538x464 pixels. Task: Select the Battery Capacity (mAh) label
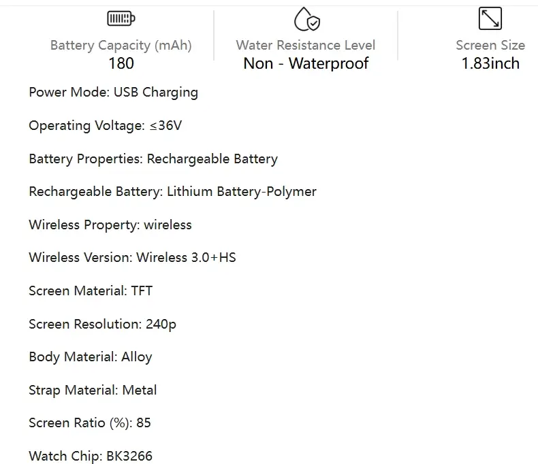tap(121, 46)
